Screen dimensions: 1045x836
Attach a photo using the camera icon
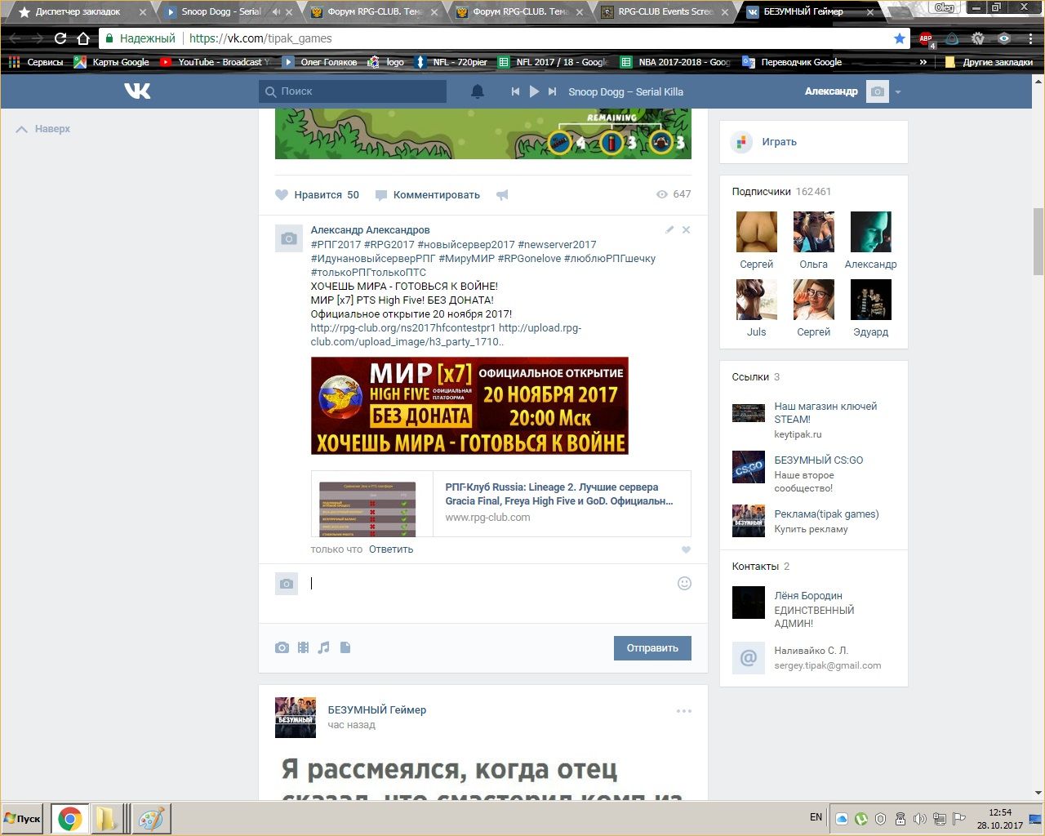[x=282, y=647]
